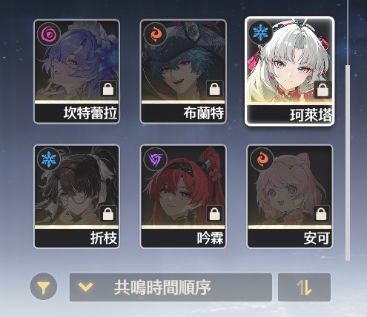
Task: Choose the 吟霖 character card
Action: click(x=183, y=196)
